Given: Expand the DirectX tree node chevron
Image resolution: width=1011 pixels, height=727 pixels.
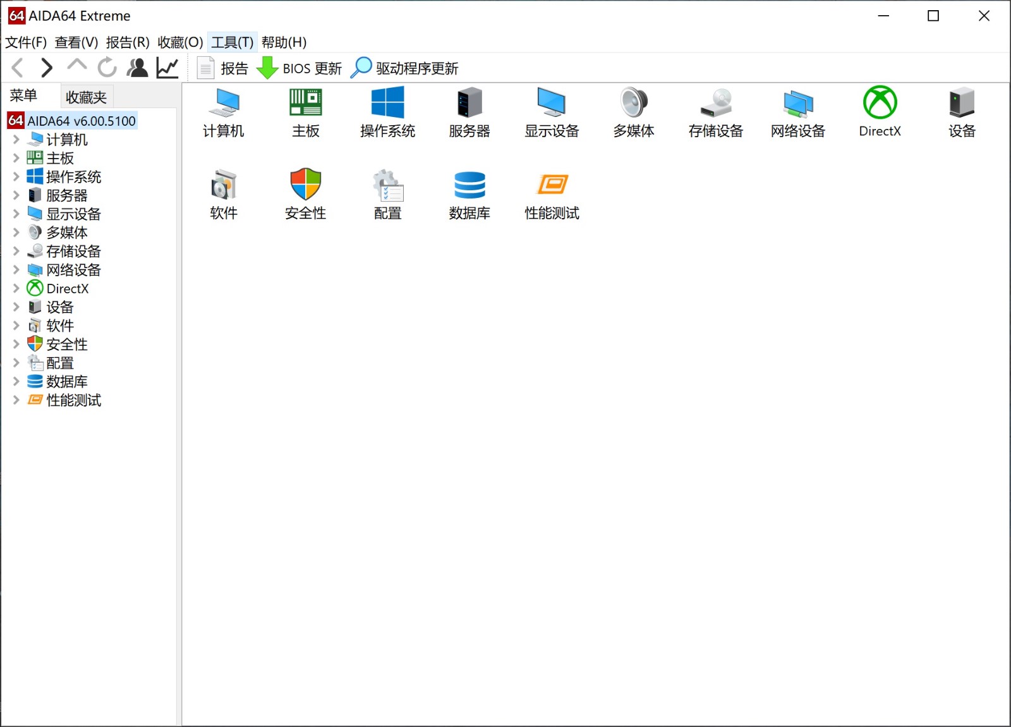Looking at the screenshot, I should [x=16, y=288].
